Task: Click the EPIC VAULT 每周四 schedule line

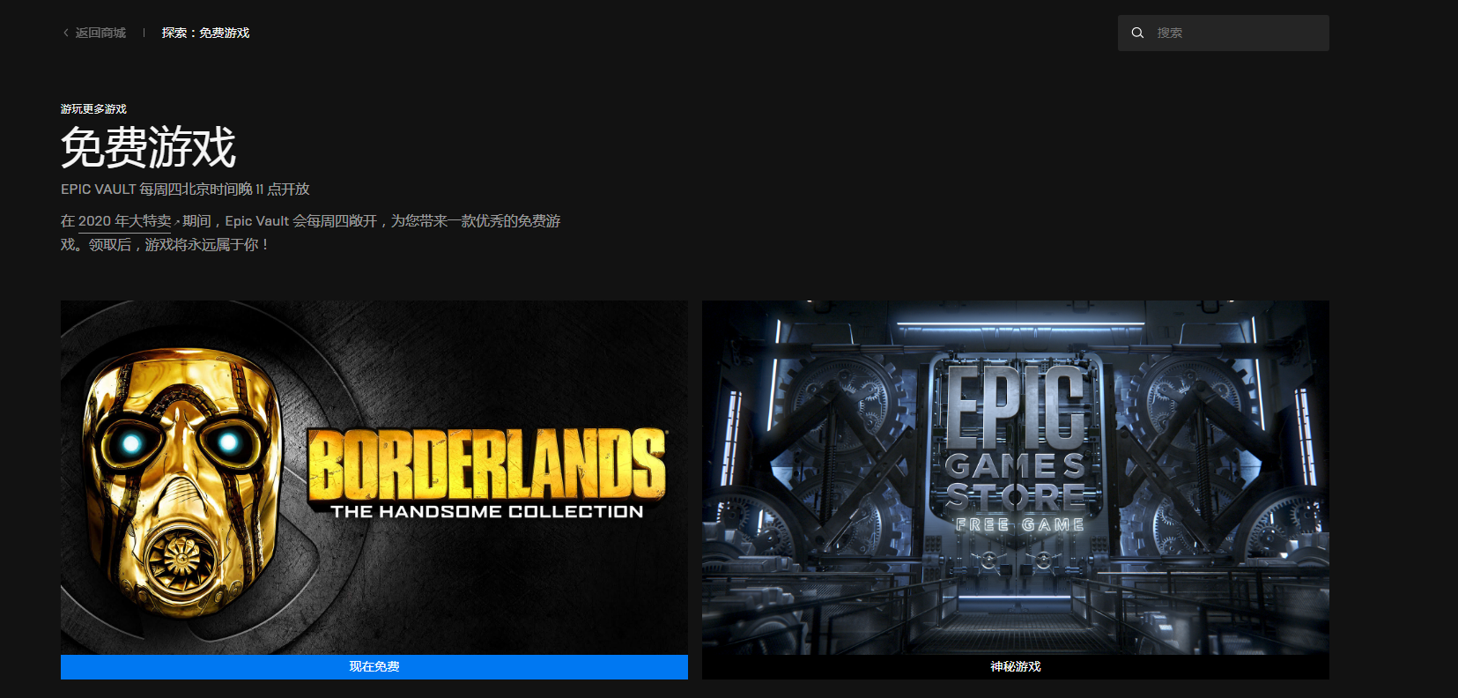Action: coord(185,189)
